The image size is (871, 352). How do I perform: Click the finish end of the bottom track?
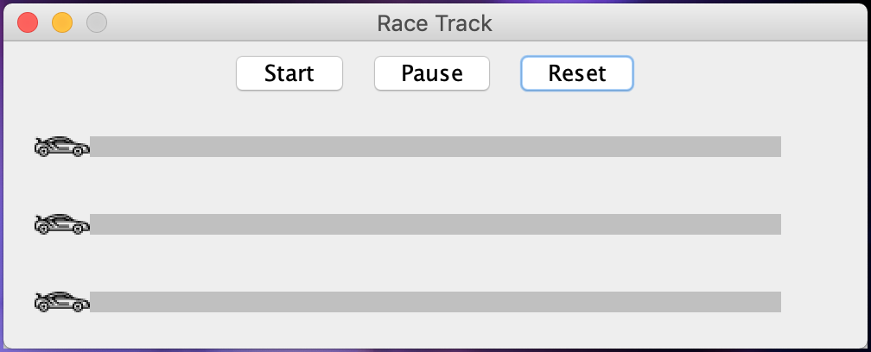pyautogui.click(x=777, y=302)
